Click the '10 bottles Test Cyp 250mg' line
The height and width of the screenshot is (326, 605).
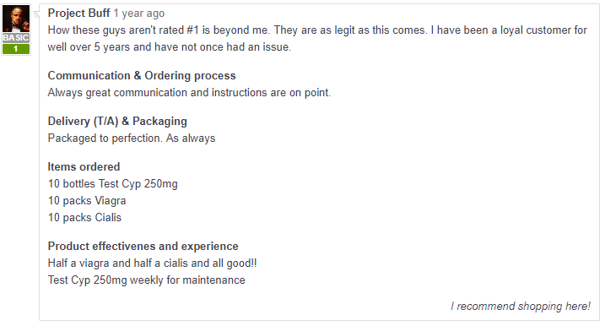click(x=113, y=184)
